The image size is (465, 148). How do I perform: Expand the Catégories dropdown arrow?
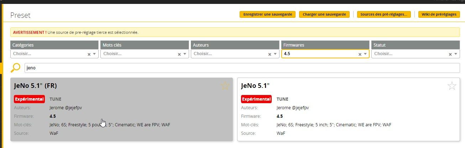[94, 54]
